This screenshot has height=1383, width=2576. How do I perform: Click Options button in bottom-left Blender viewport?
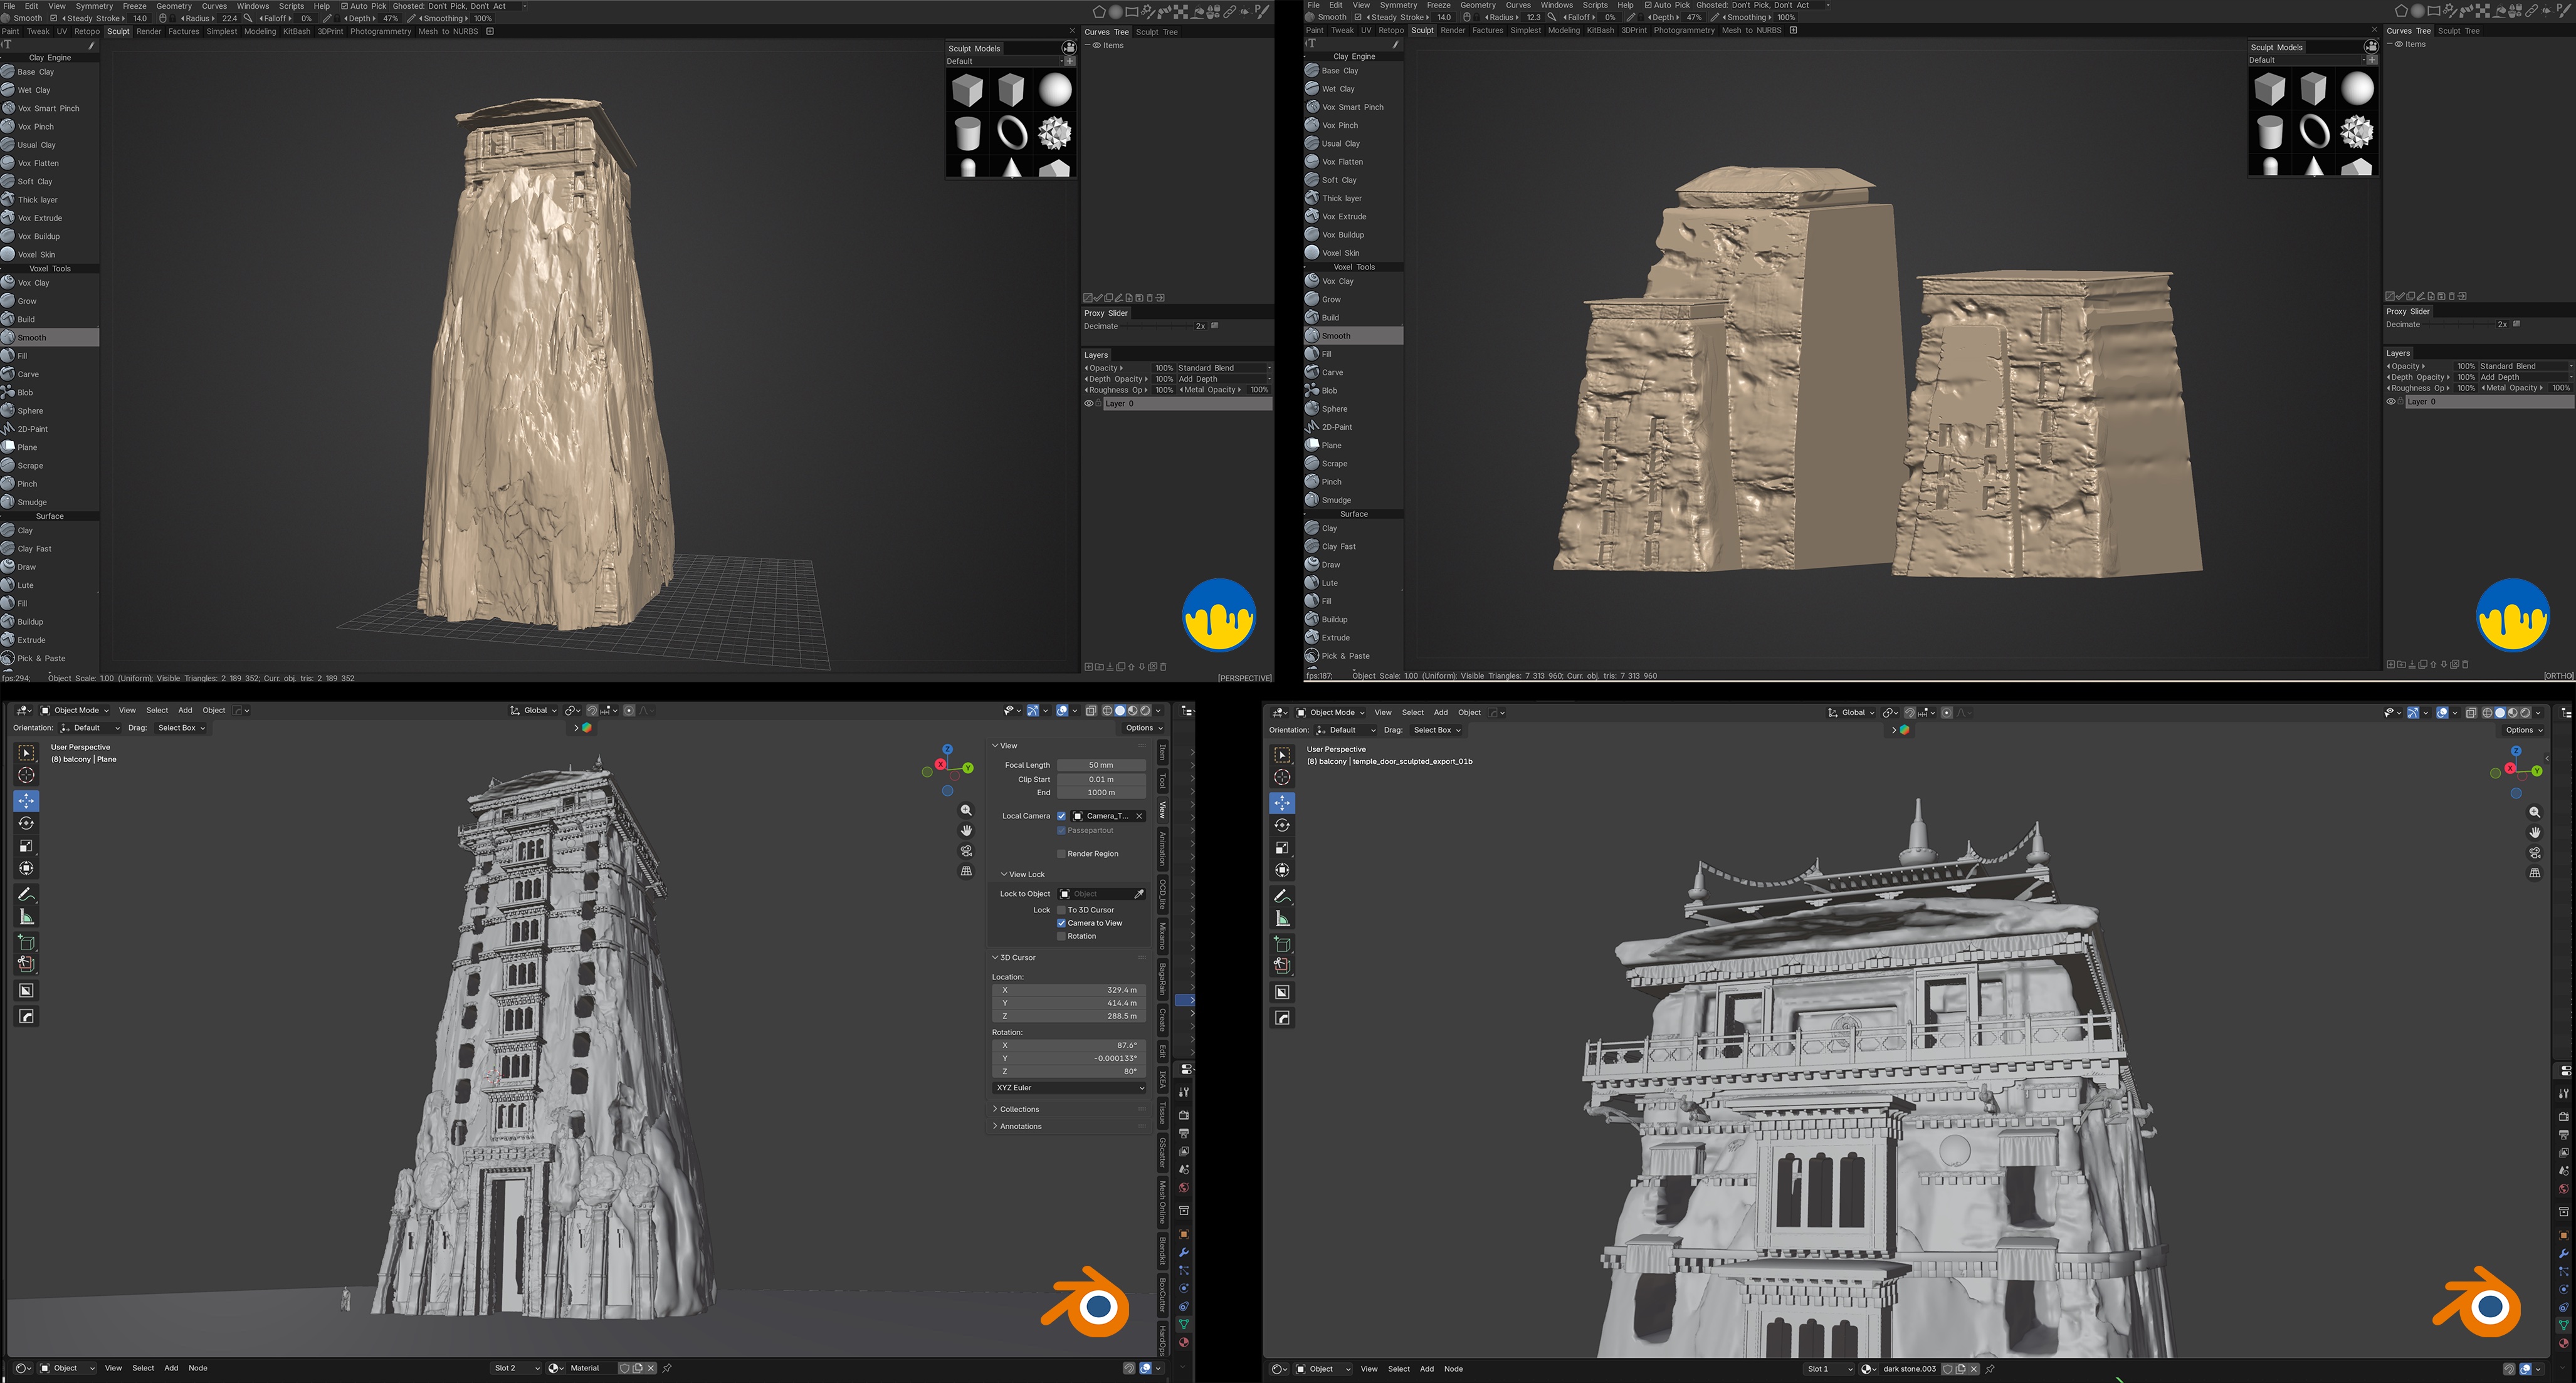tap(1143, 728)
